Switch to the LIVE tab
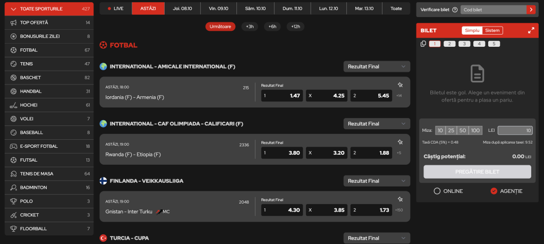Viewport: 544px width, 244px height. (115, 9)
